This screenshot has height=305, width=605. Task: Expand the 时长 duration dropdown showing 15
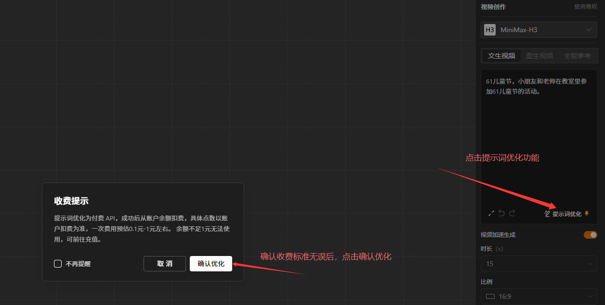pyautogui.click(x=539, y=264)
